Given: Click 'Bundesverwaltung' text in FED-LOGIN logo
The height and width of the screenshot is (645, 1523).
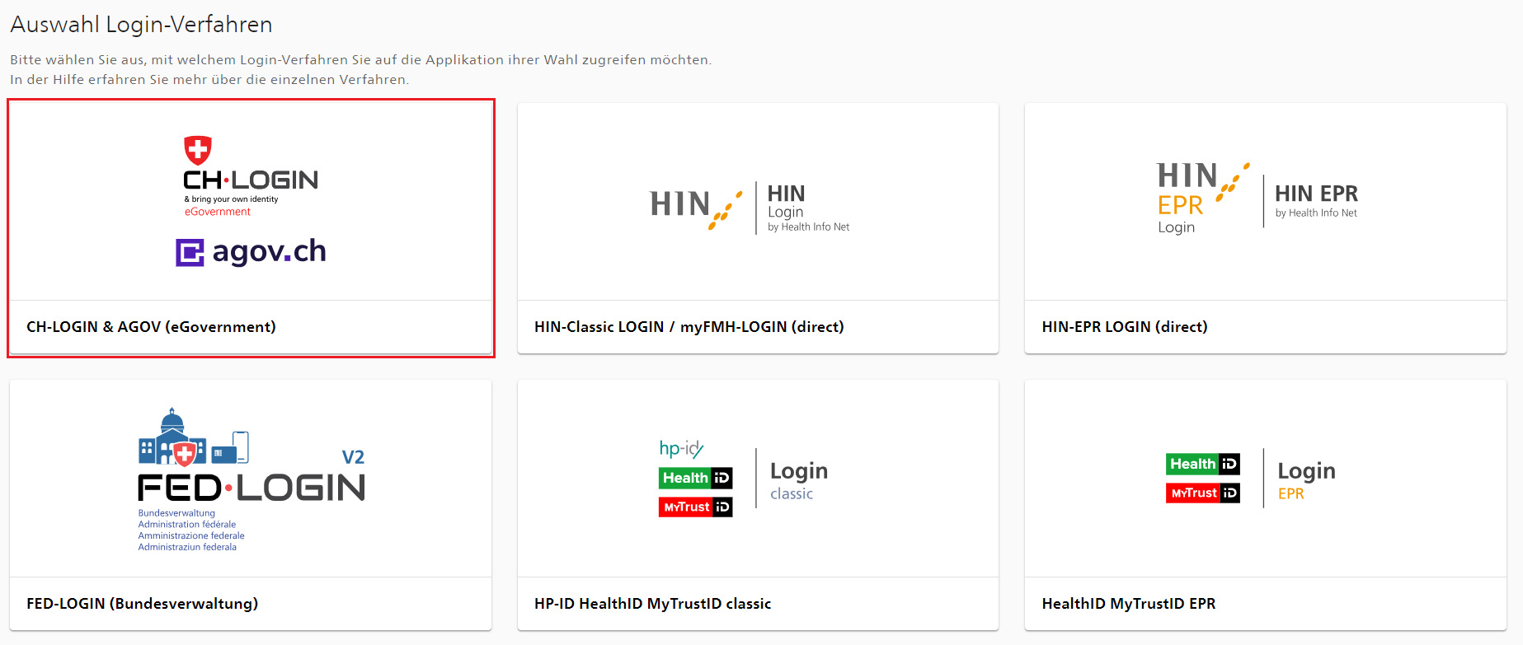Looking at the screenshot, I should click(x=176, y=513).
